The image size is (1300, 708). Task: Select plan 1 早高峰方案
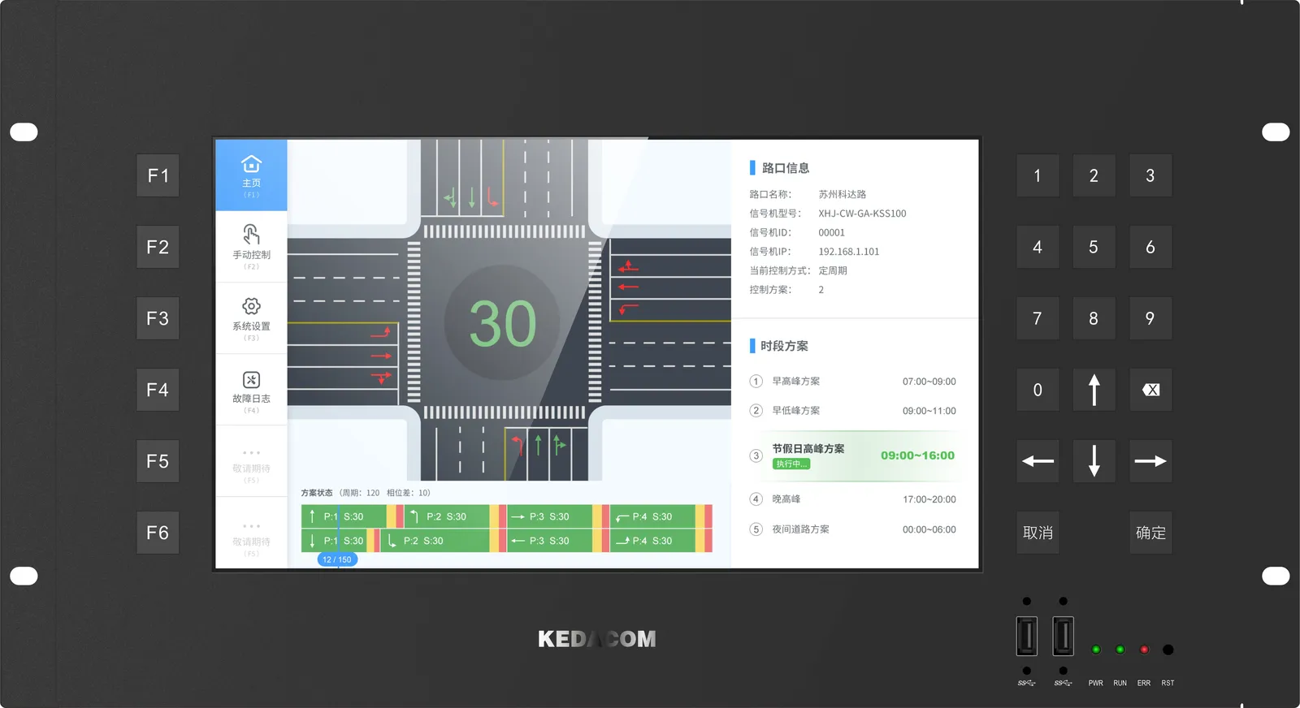[795, 382]
